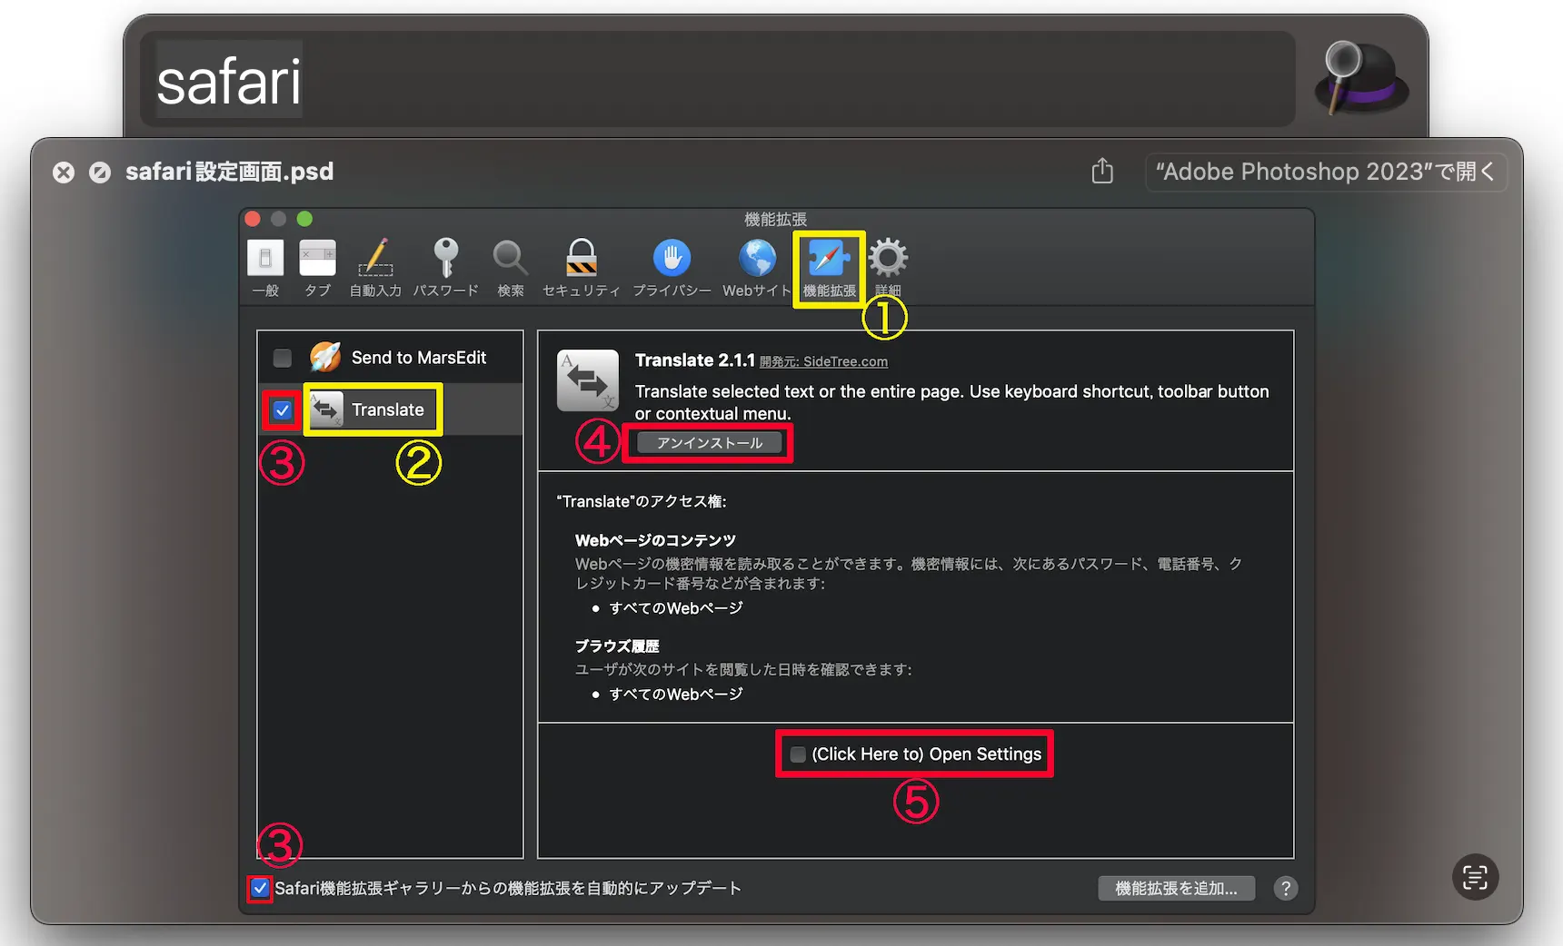Click the Live Text scan icon

[1475, 877]
